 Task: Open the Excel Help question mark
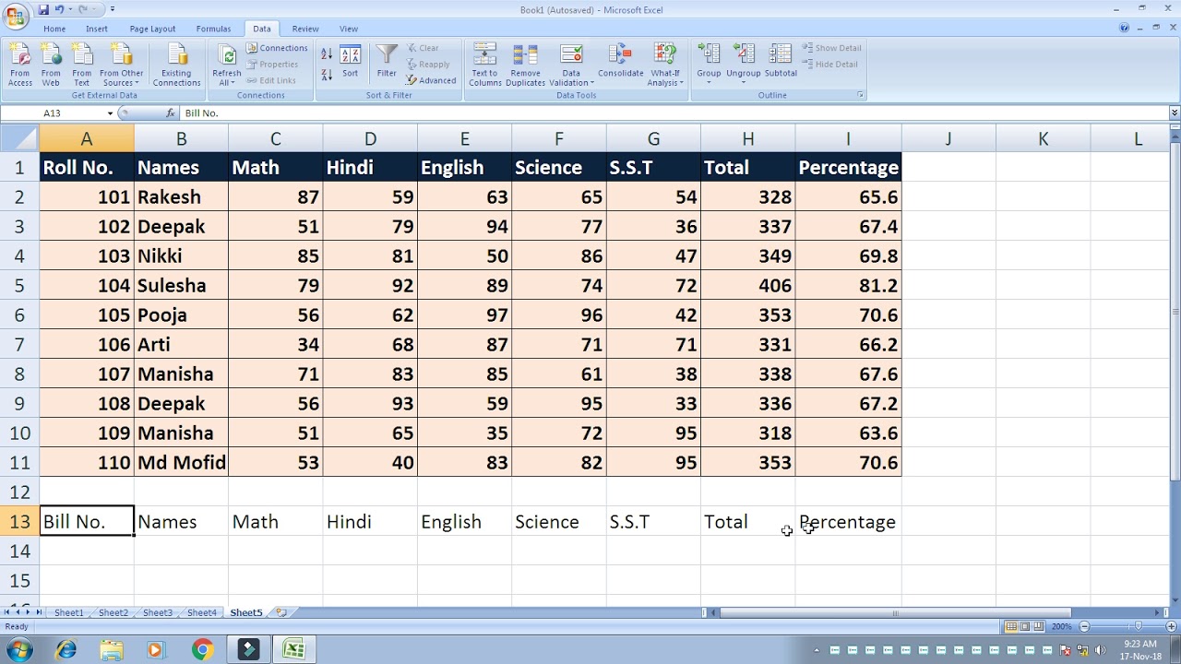[1124, 29]
